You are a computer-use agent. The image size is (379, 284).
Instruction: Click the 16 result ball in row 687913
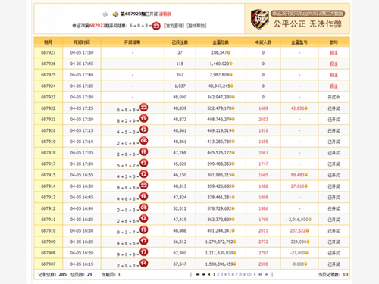[144, 196]
